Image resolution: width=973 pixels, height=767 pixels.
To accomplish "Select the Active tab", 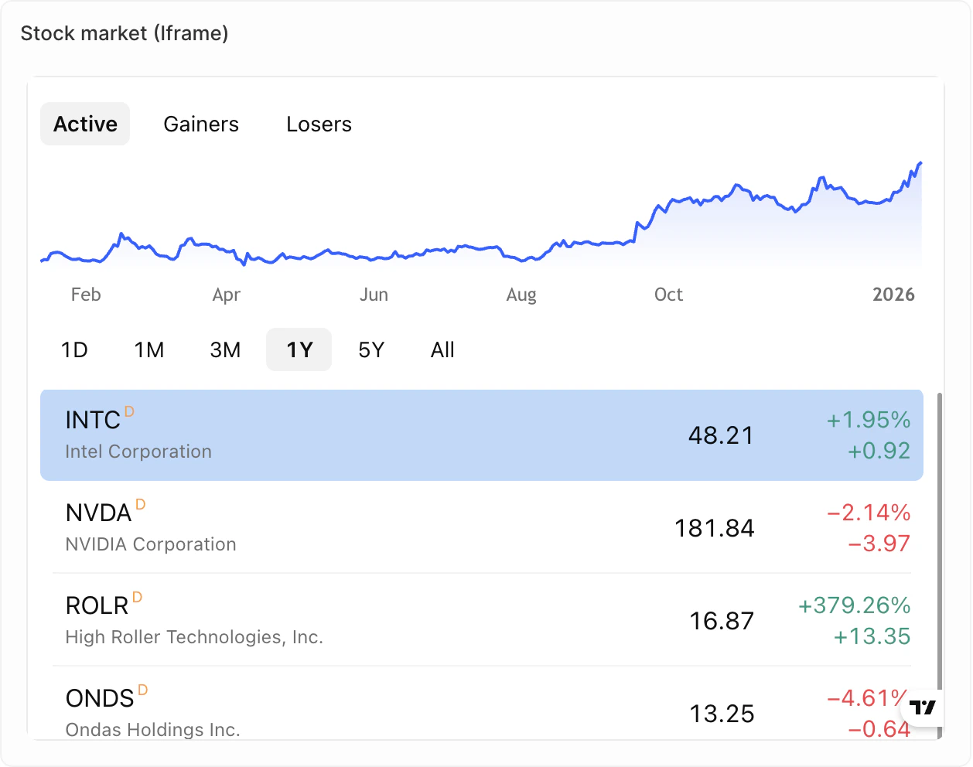I will 85,124.
